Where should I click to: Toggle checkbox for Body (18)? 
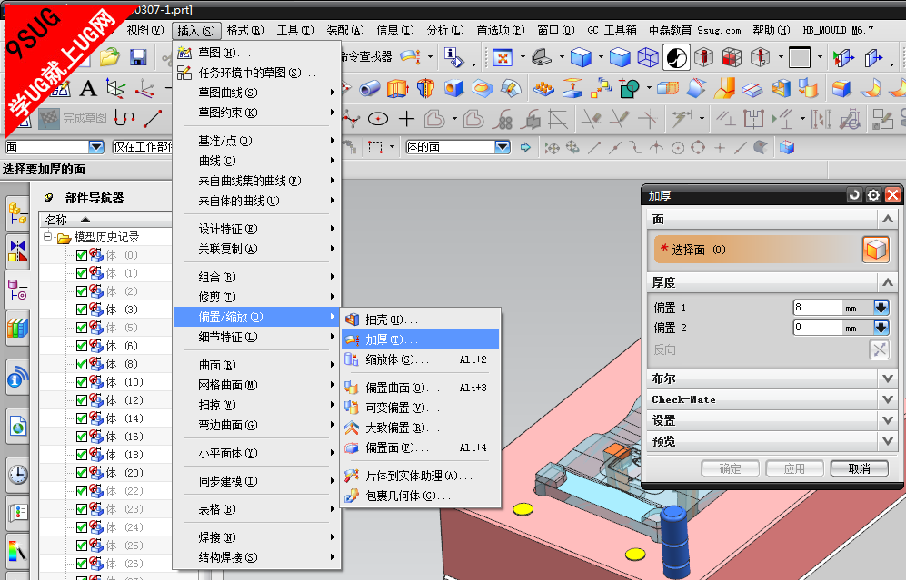[x=82, y=455]
